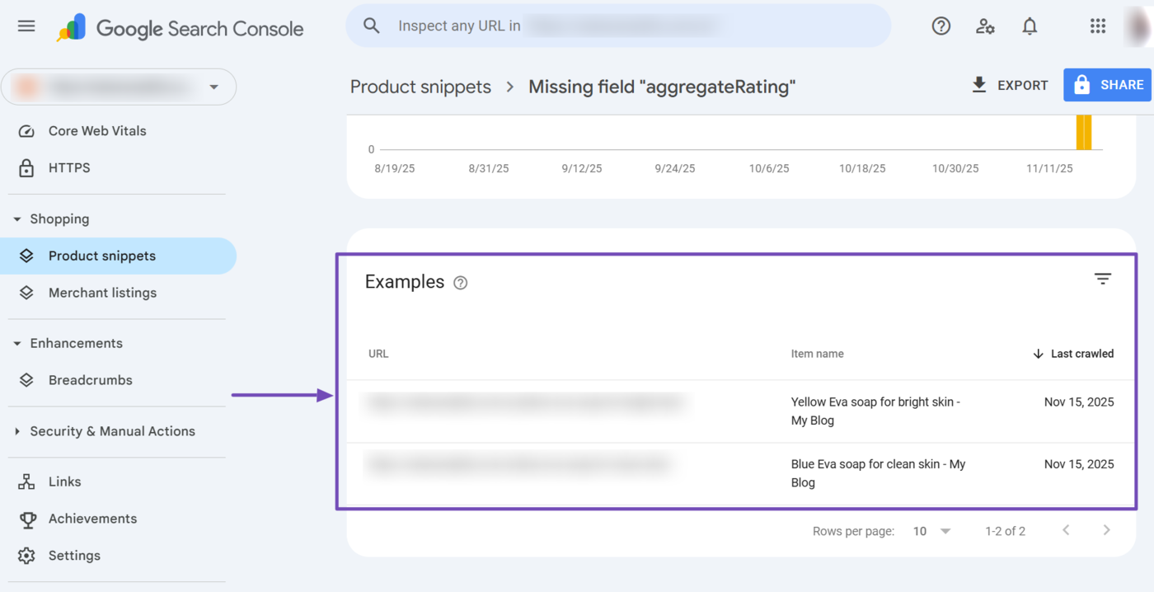Show Achievements
The image size is (1154, 592).
(91, 519)
